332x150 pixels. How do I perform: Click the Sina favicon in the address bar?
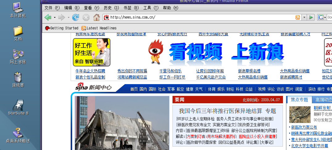106,17
